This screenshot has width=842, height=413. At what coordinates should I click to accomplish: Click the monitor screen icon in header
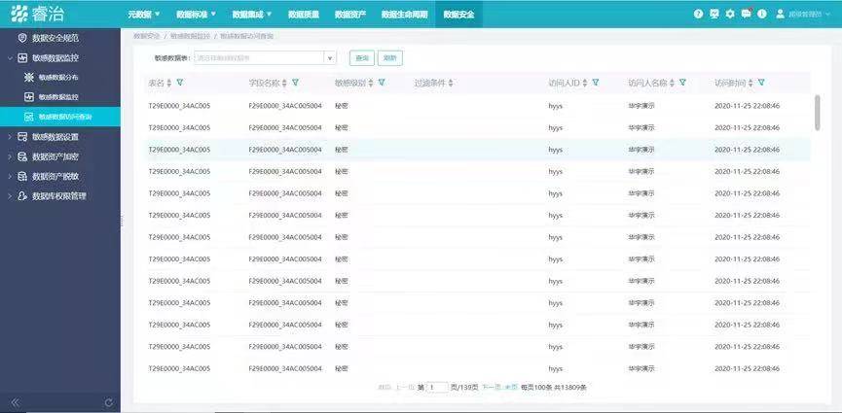(x=714, y=14)
